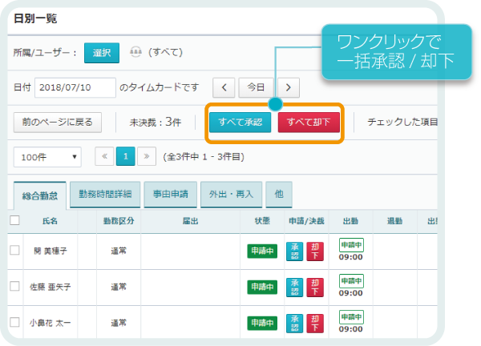Click 却下 icon in 佐藤 亜矢子 row
Screen dimensions: 481x346
pyautogui.click(x=315, y=288)
